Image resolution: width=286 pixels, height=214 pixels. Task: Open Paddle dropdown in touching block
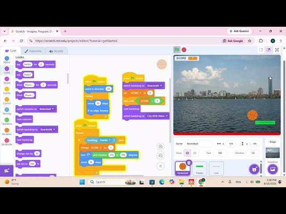coord(105,140)
